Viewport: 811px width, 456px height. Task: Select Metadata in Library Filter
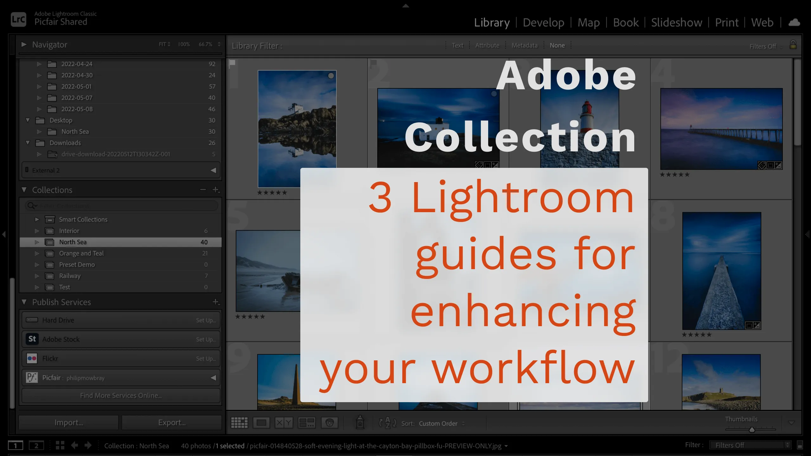525,45
